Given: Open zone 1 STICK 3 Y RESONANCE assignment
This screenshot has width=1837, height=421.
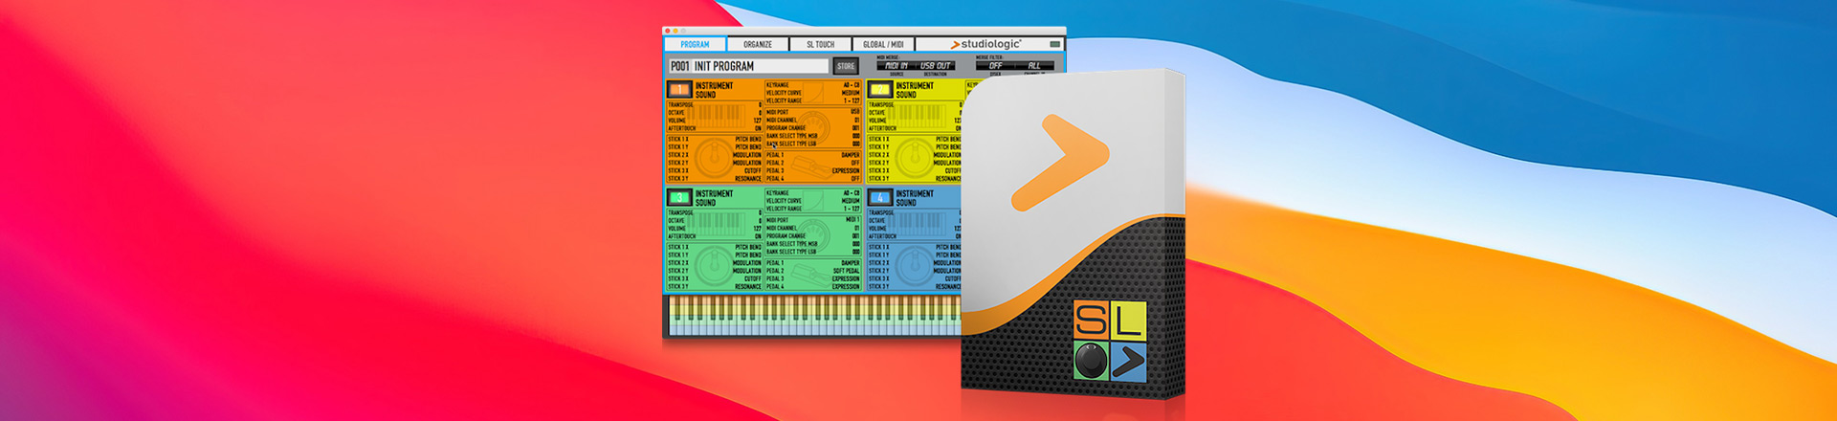Looking at the screenshot, I should [715, 179].
